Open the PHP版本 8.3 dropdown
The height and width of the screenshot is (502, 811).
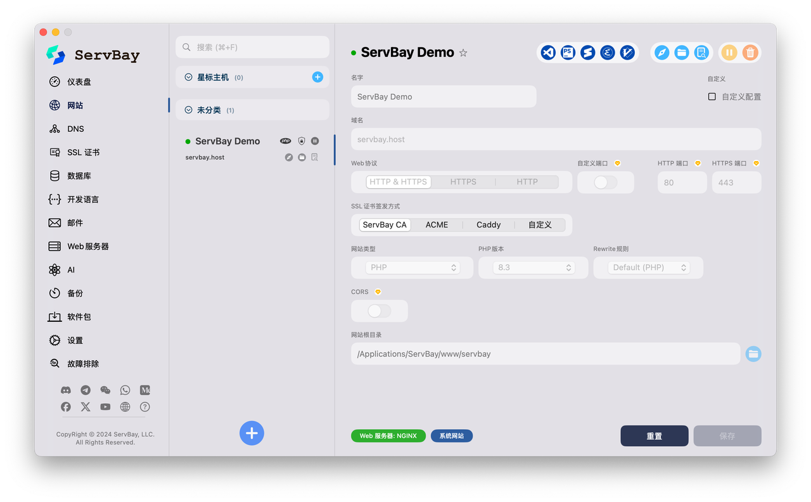point(533,267)
